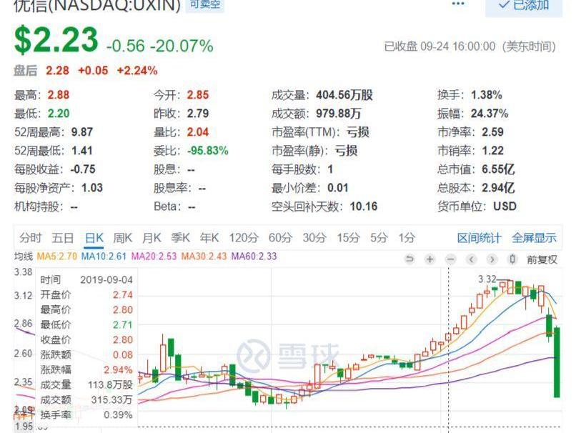Click the tooltip date 2019-09-04

(x=106, y=280)
